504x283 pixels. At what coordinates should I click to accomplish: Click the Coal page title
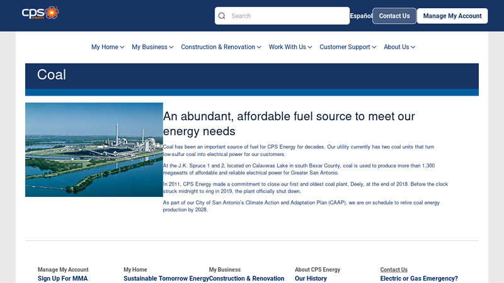[52, 75]
